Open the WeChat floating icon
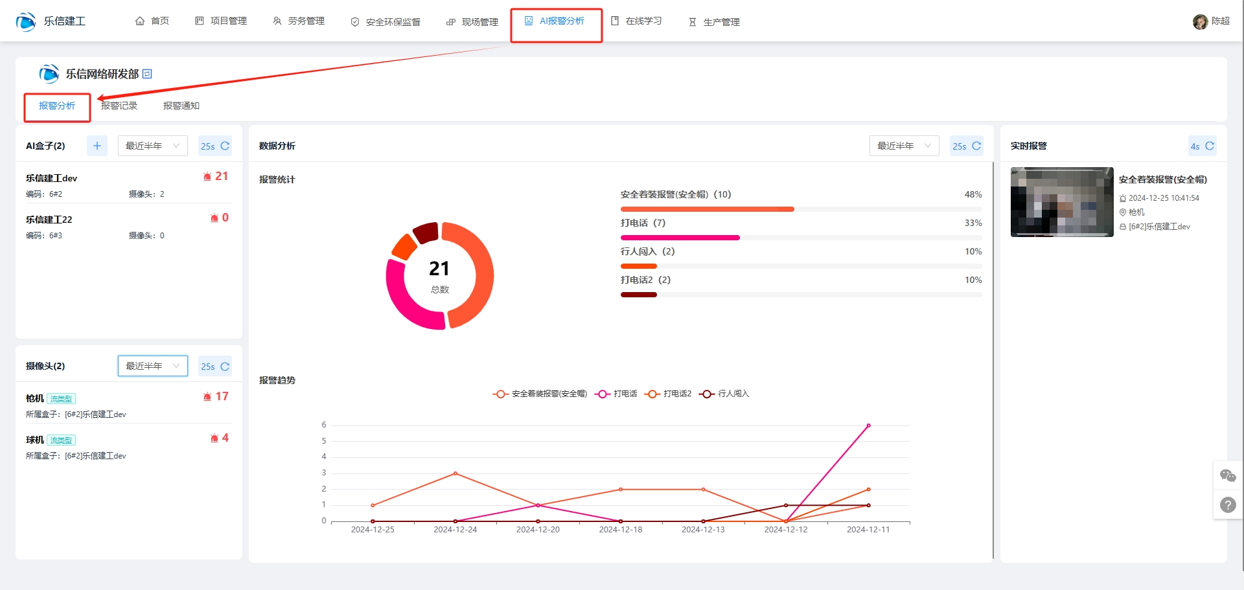This screenshot has height=590, width=1244. (x=1228, y=476)
